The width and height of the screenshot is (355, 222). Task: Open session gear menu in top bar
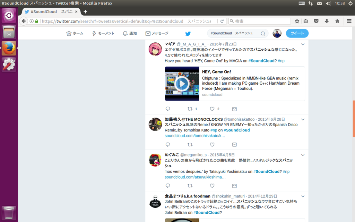(x=350, y=3)
